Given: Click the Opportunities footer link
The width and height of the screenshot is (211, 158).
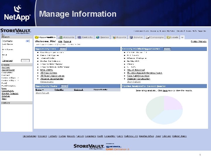Looking at the screenshot, I should [30, 136].
